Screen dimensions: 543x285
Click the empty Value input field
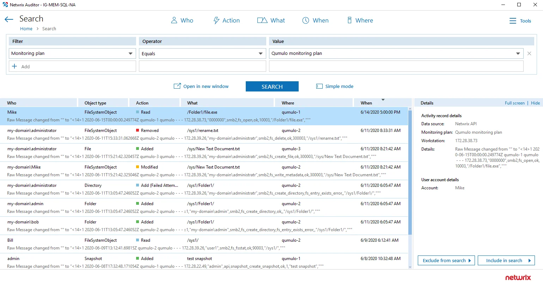[396, 66]
